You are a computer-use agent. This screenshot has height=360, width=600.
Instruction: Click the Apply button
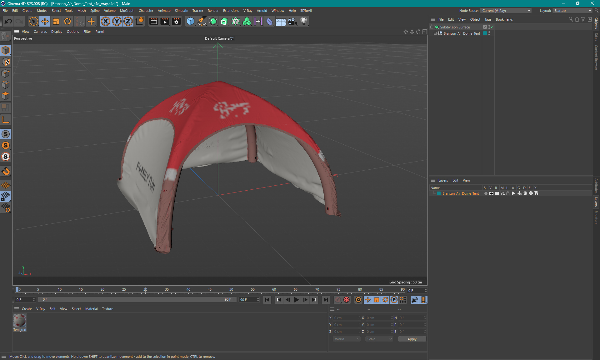tap(412, 339)
